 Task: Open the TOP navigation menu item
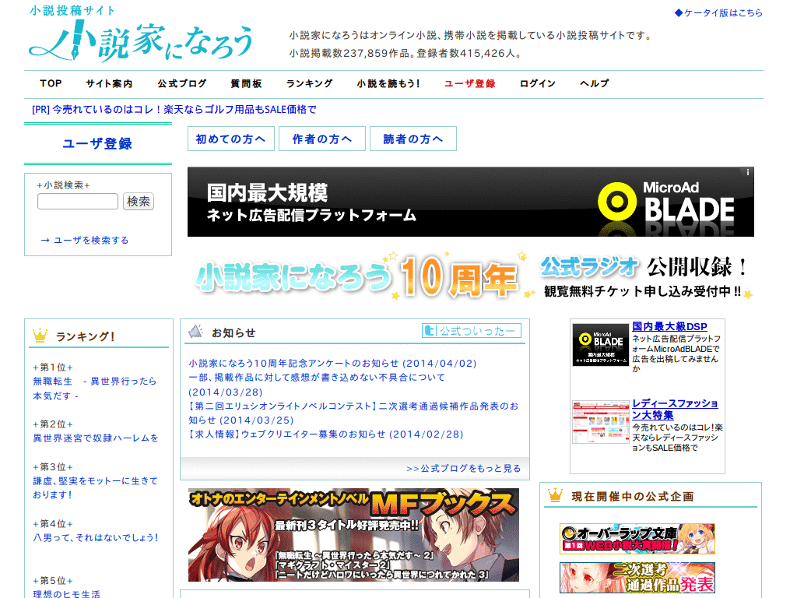pos(50,83)
